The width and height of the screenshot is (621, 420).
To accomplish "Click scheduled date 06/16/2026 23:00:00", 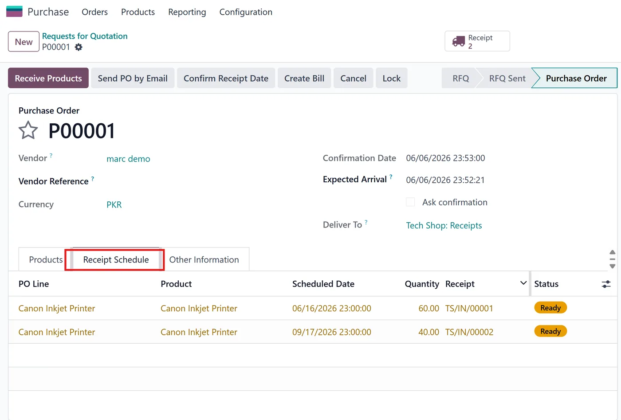I will tap(331, 308).
